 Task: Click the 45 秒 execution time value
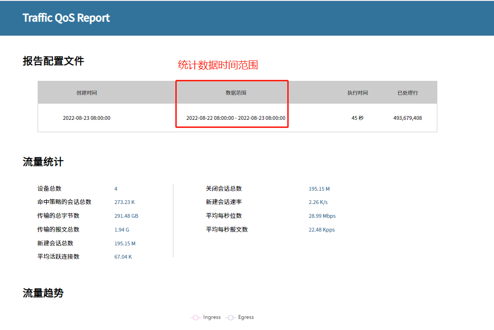pyautogui.click(x=357, y=118)
